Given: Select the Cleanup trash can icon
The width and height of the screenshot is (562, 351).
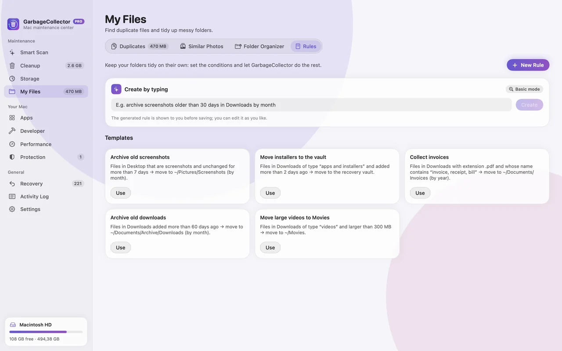Looking at the screenshot, I should coord(12,65).
